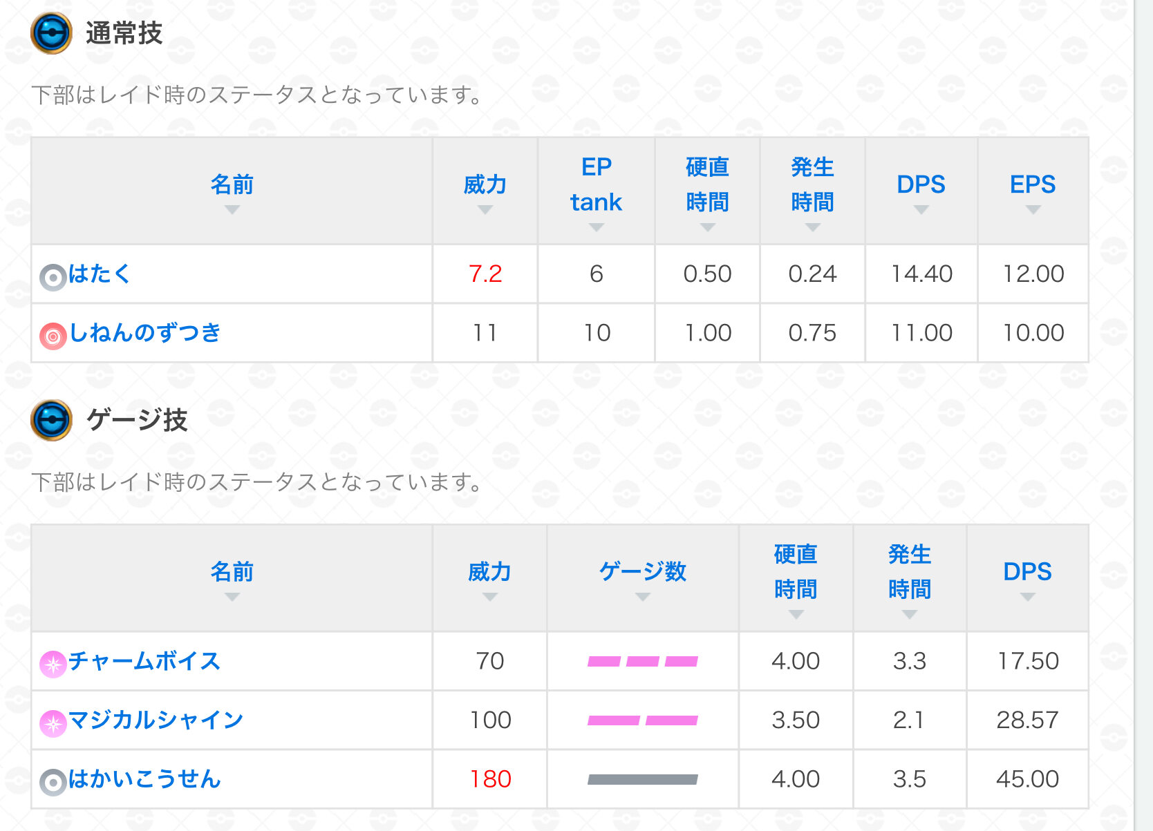This screenshot has height=831, width=1153.
Task: Click the Fairy-type icon beside マジカルシャイン
Action: (53, 723)
